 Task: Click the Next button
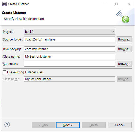tap(68, 125)
